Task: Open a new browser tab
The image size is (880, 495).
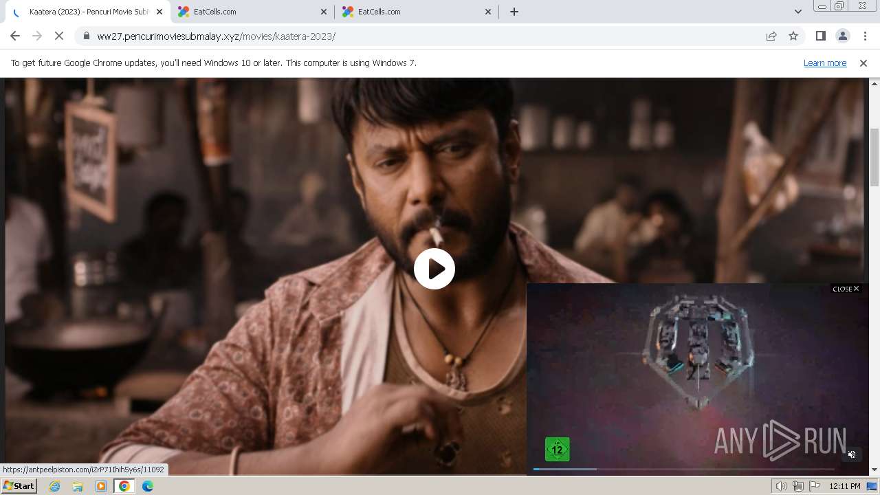Action: tap(514, 12)
